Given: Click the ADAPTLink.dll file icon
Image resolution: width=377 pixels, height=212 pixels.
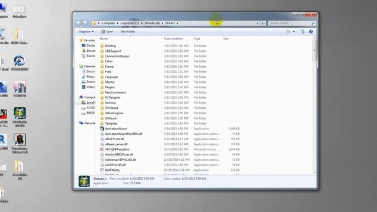Looking at the screenshot, I should [102, 139].
